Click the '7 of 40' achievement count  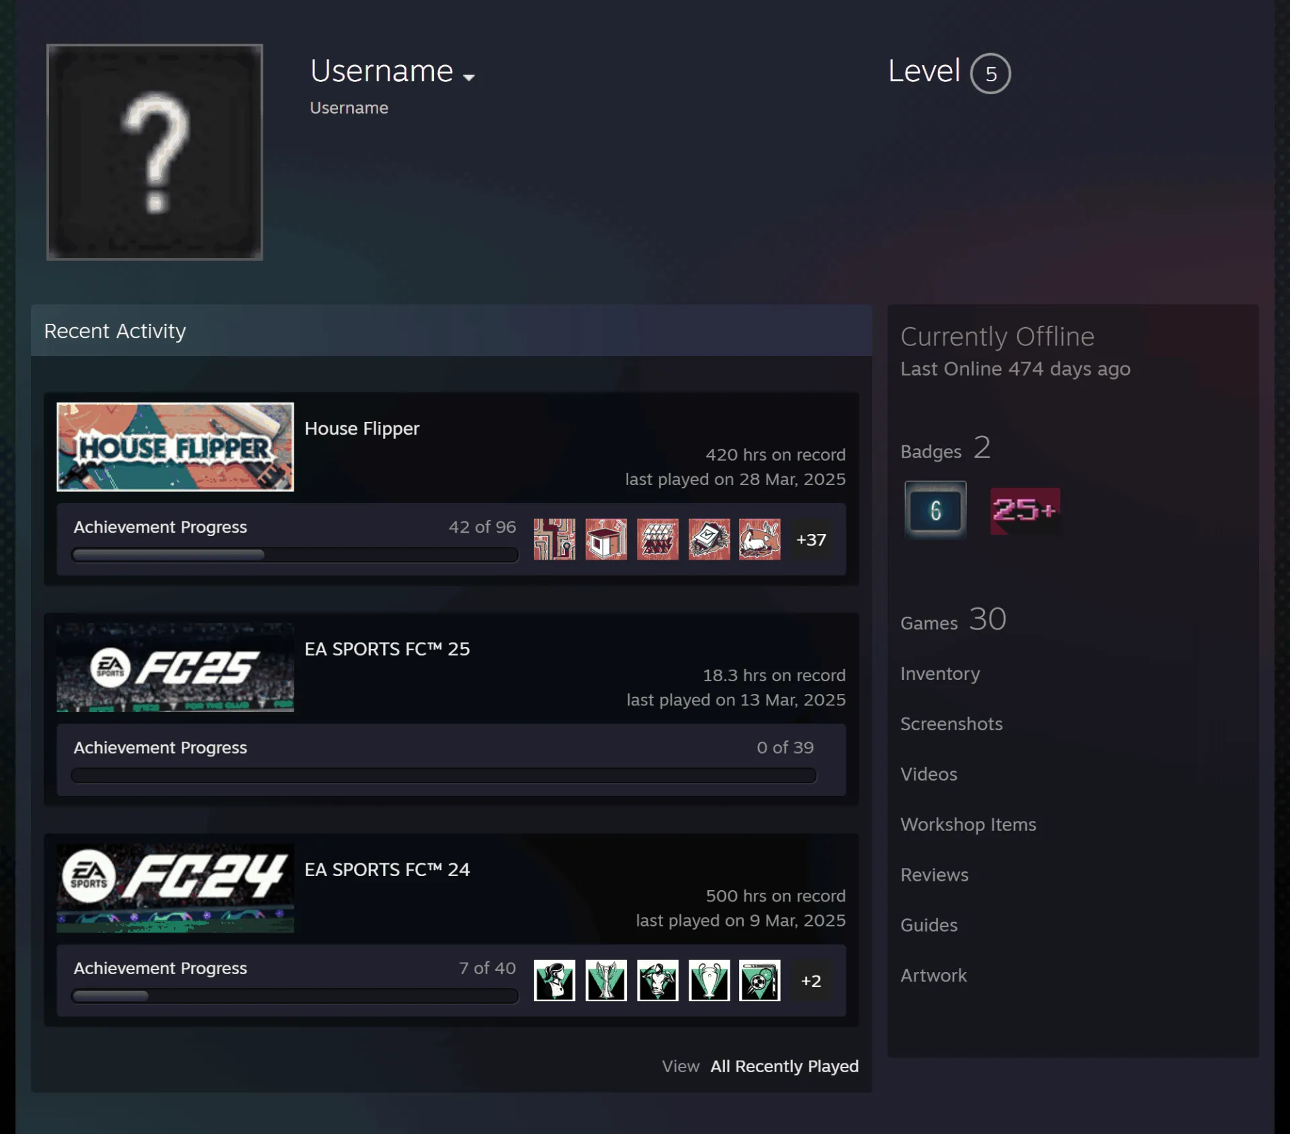click(x=488, y=968)
